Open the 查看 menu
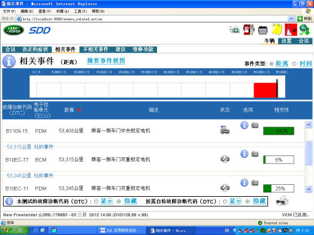The height and width of the screenshot is (235, 314). click(x=45, y=11)
